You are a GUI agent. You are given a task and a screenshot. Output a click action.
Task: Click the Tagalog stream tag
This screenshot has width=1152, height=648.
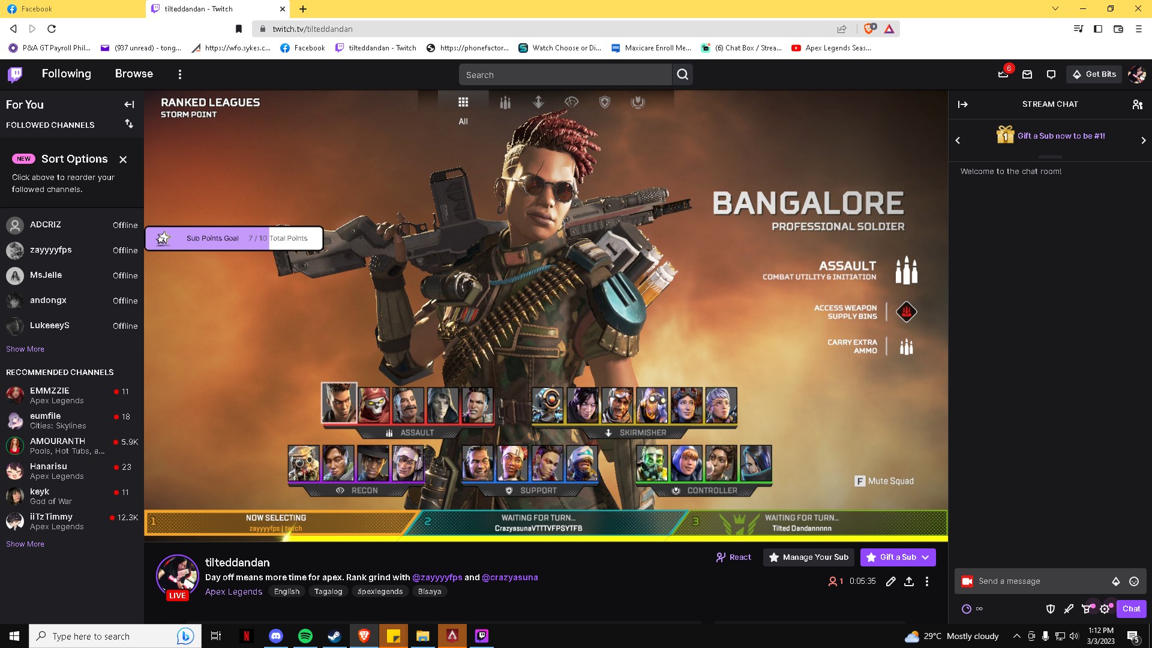tap(328, 592)
